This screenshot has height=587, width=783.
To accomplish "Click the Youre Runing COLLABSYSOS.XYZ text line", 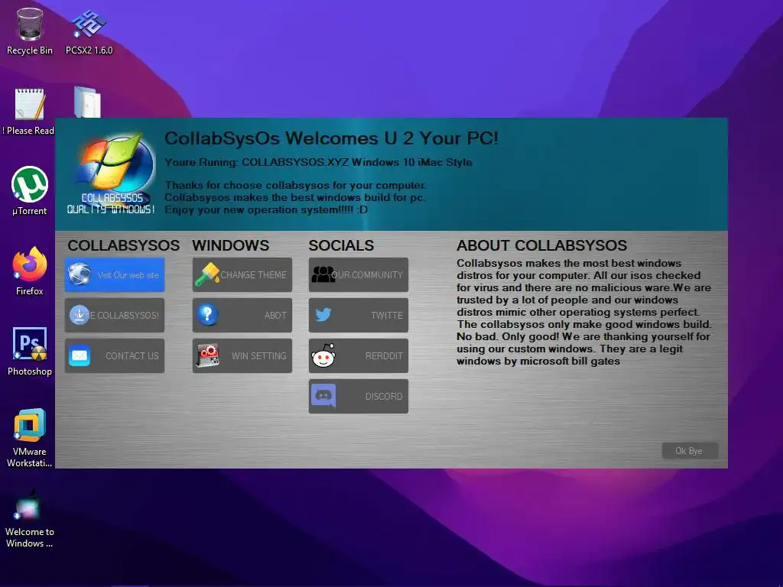I will click(318, 162).
